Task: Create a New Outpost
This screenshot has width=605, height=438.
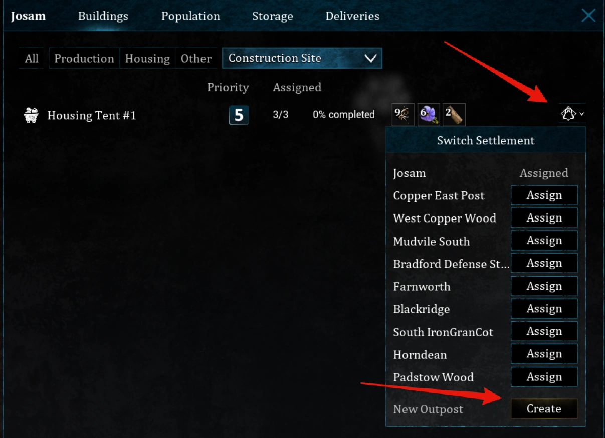Action: click(x=544, y=409)
